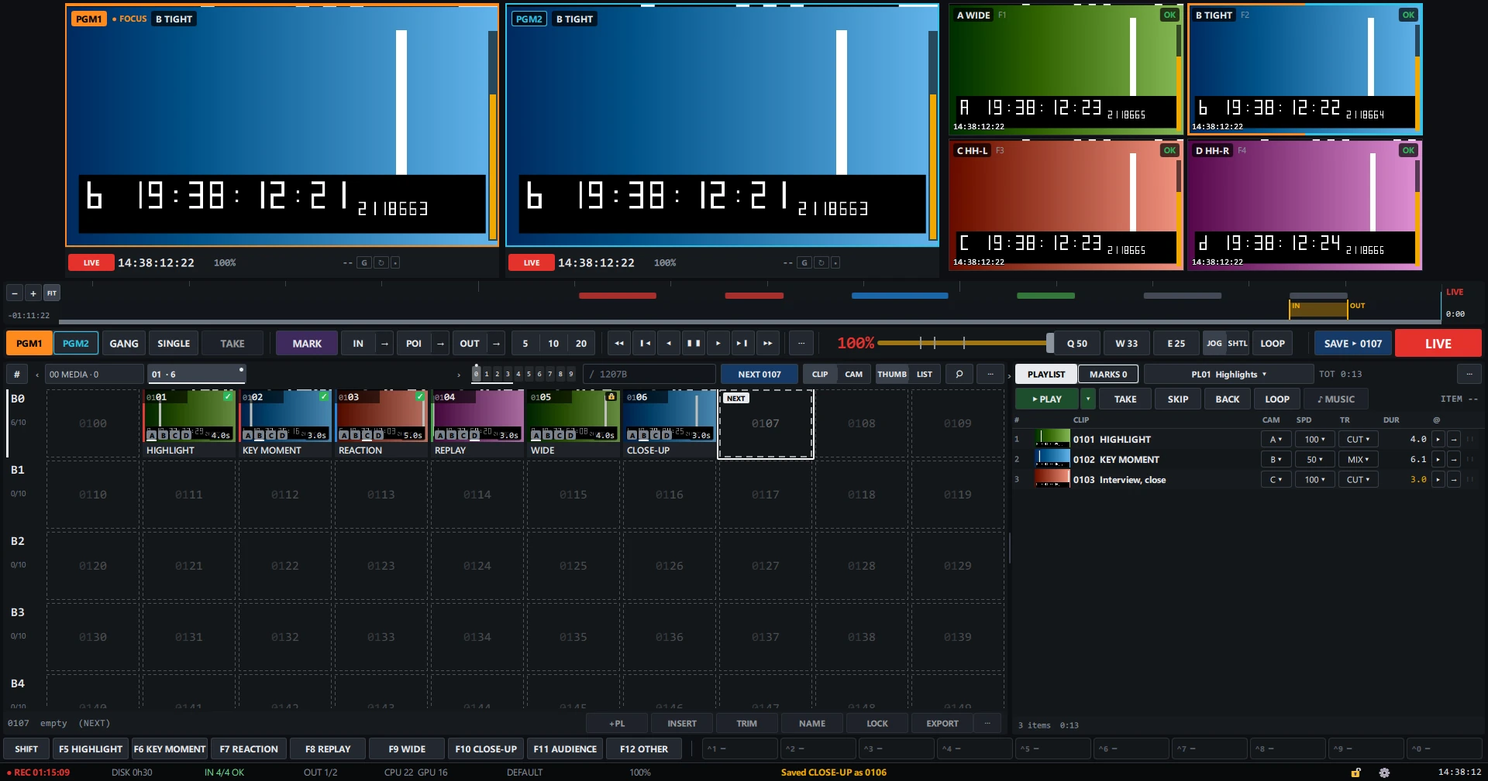Click the lock icon in the status bar

coord(1355,772)
